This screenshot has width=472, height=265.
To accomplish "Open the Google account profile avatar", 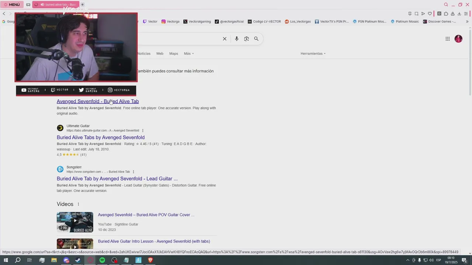I will [458, 39].
